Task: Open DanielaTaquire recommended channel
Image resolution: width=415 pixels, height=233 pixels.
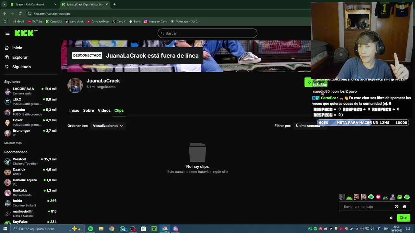Action: pyautogui.click(x=30, y=182)
